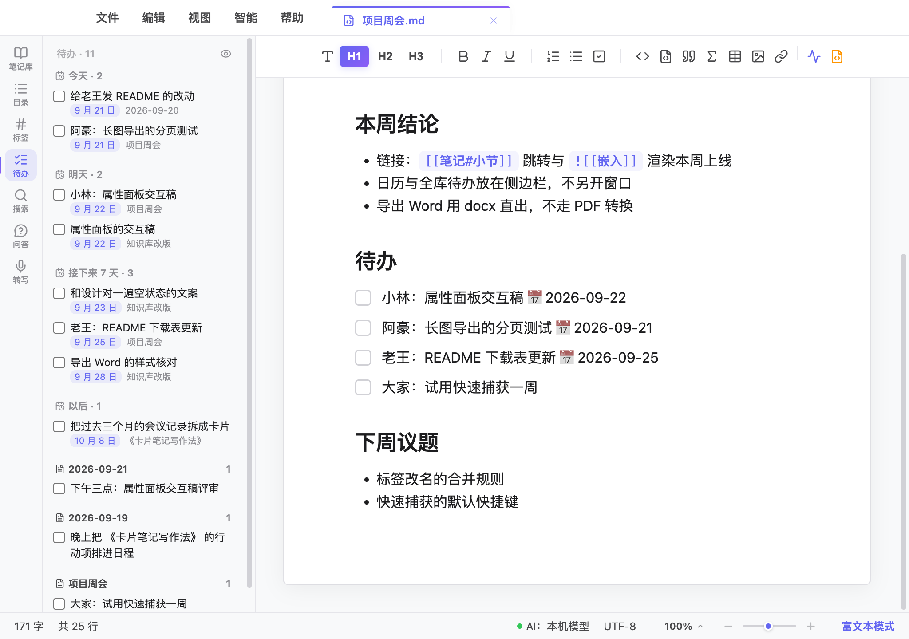Collapse the 明天 · 2 todo group
The height and width of the screenshot is (639, 909).
[79, 174]
